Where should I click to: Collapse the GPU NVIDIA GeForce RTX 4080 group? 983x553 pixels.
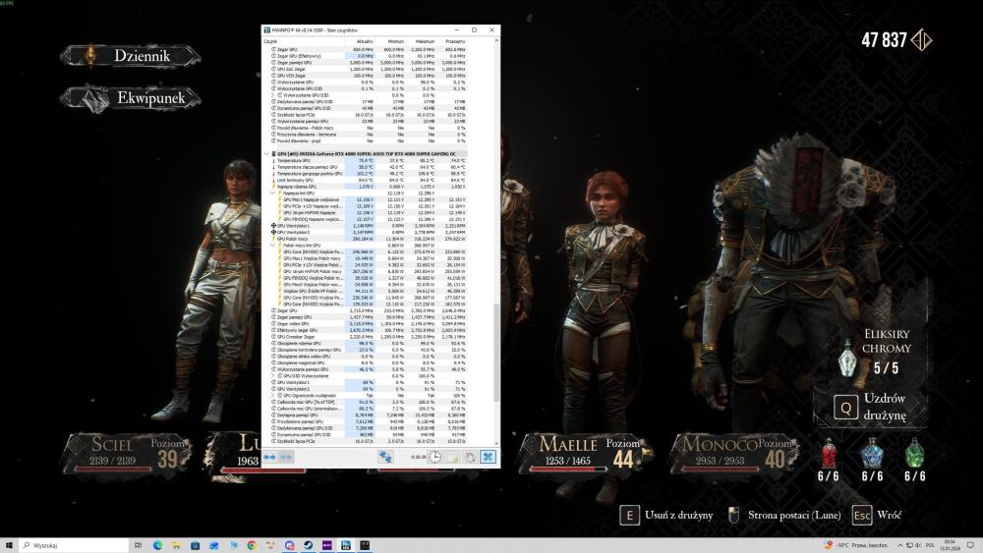pos(266,154)
